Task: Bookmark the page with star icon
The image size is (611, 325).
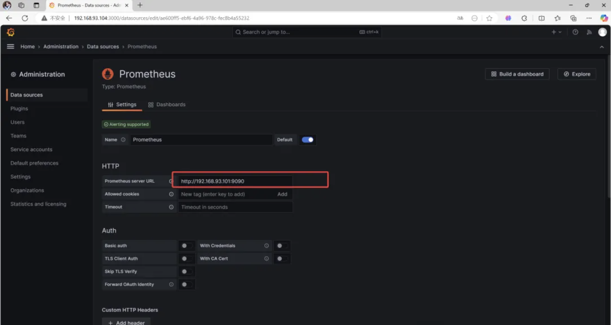Action: point(489,18)
